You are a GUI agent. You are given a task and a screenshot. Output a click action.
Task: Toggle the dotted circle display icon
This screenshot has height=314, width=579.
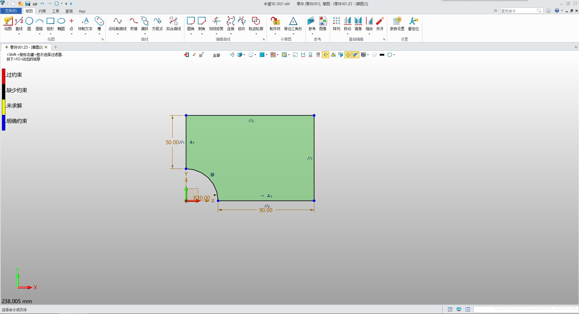click(x=374, y=55)
